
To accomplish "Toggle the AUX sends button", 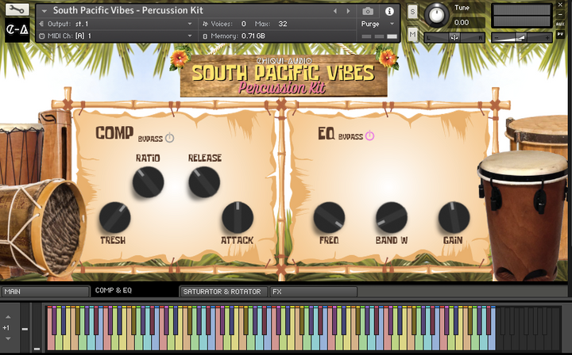I will click(560, 24).
